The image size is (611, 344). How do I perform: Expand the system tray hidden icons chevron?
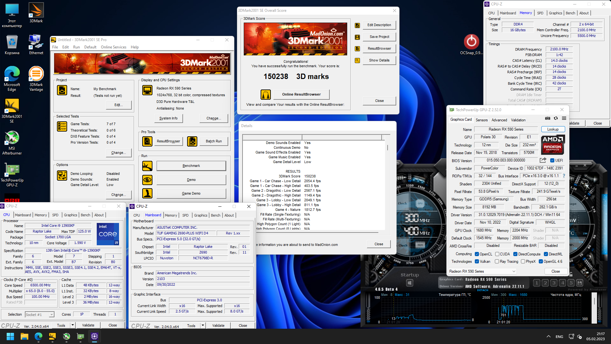pyautogui.click(x=548, y=337)
